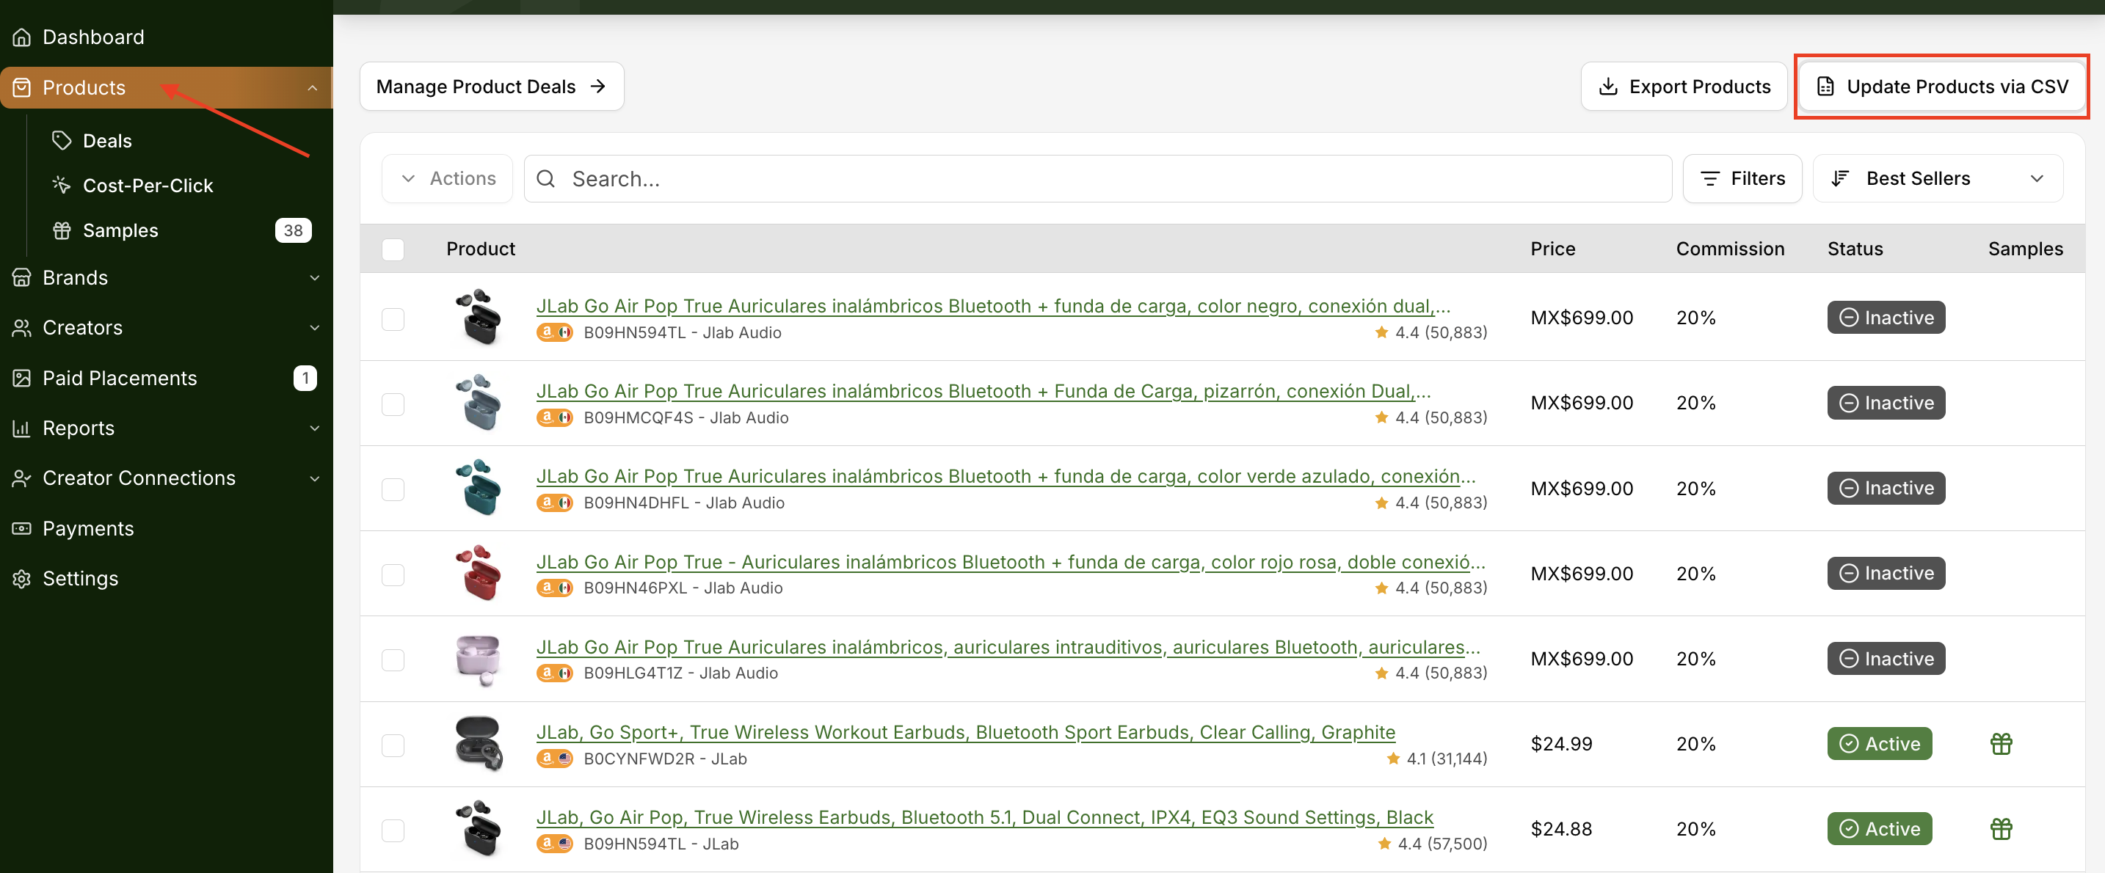
Task: Expand the Reports menu chevron
Action: pyautogui.click(x=315, y=428)
